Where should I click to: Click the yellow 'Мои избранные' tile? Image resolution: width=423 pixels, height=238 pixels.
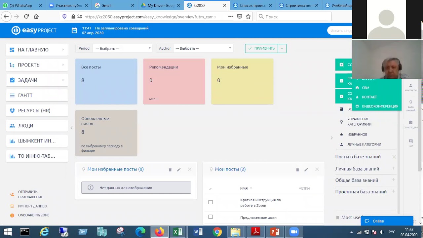pos(242,82)
